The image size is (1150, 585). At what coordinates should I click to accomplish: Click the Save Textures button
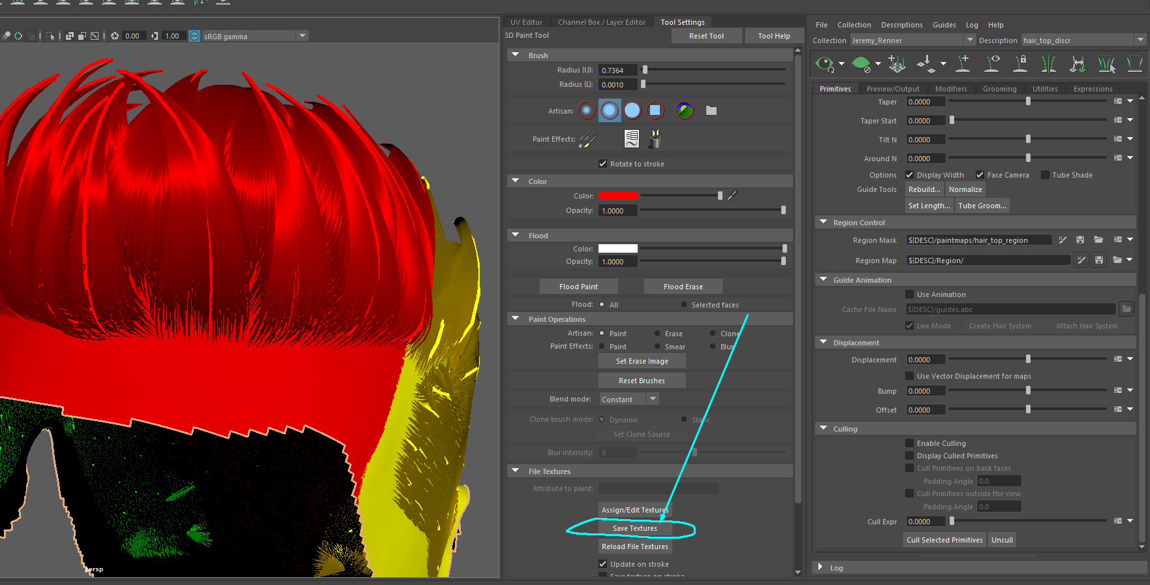pos(635,528)
